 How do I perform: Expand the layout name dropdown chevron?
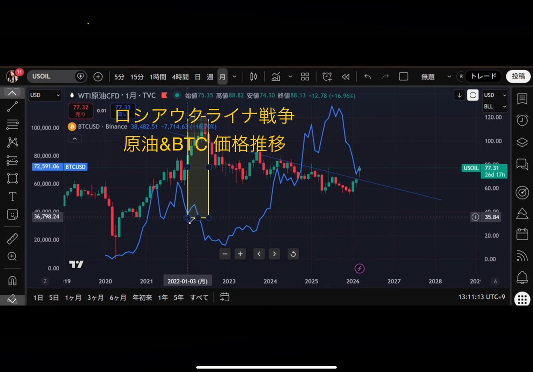coord(449,76)
